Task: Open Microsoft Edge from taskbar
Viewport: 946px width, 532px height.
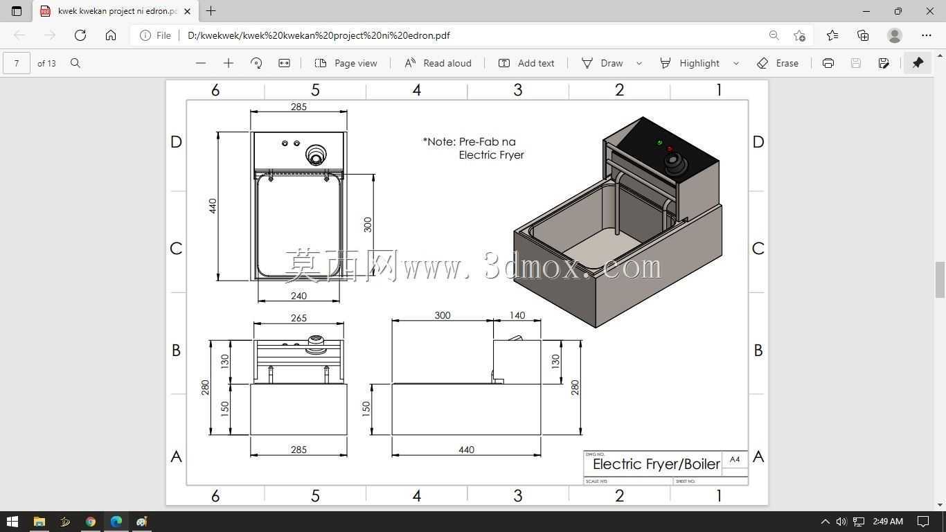Action: [x=116, y=522]
